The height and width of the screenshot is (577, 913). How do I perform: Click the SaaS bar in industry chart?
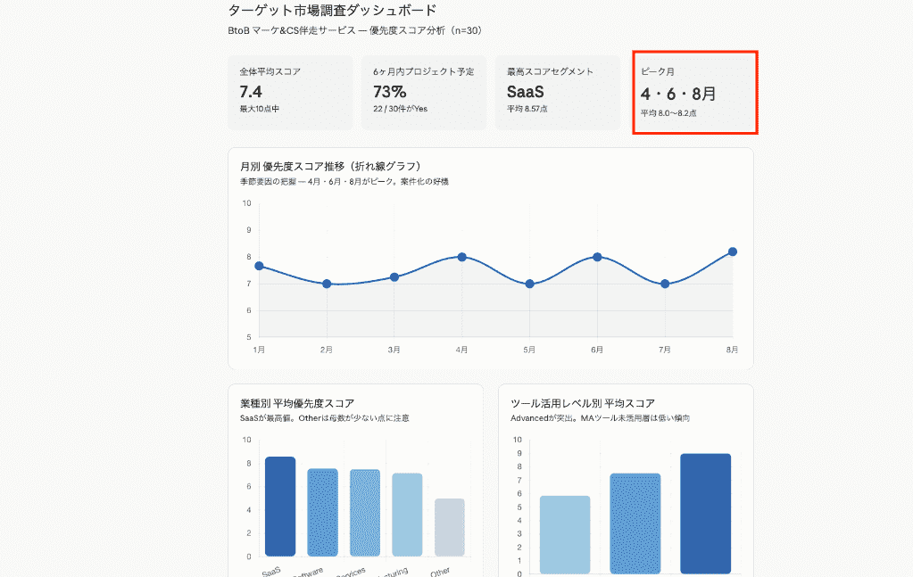click(280, 507)
